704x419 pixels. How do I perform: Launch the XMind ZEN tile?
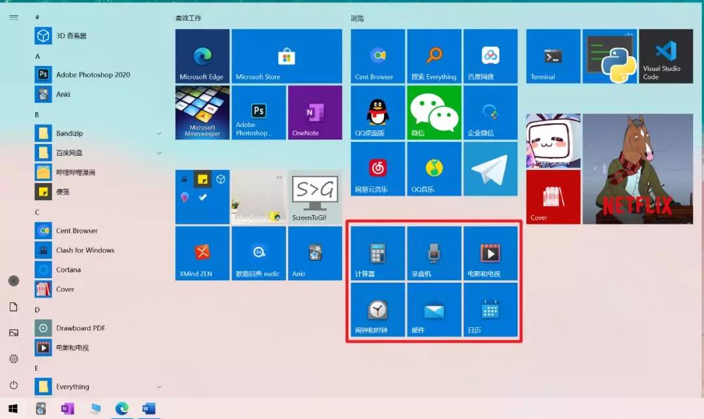coord(202,253)
